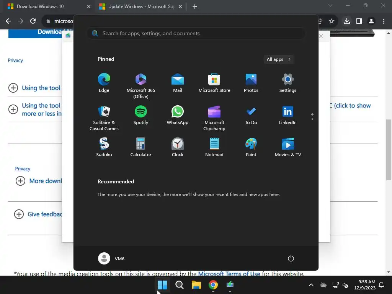Open the notification bell in the taskbar

click(382, 285)
